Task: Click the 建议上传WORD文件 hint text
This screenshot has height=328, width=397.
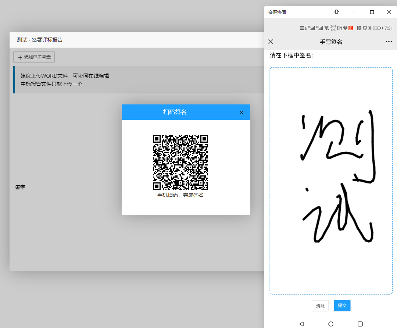Action: pos(65,76)
